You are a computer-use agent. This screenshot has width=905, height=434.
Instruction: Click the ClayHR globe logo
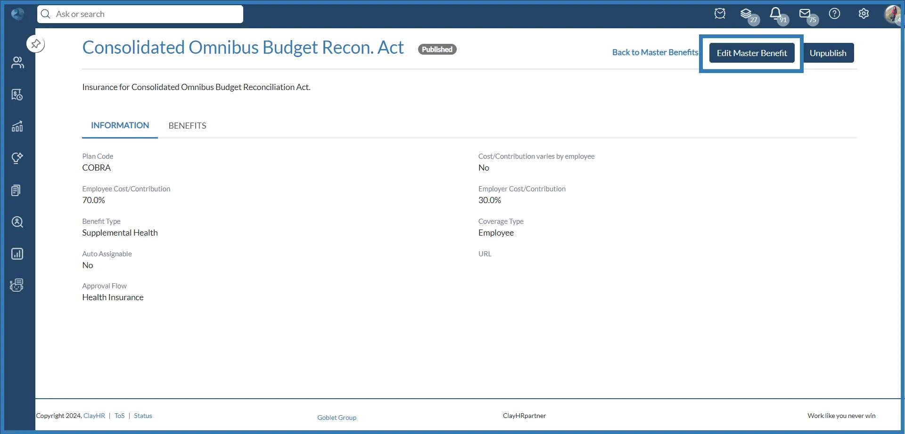point(18,14)
